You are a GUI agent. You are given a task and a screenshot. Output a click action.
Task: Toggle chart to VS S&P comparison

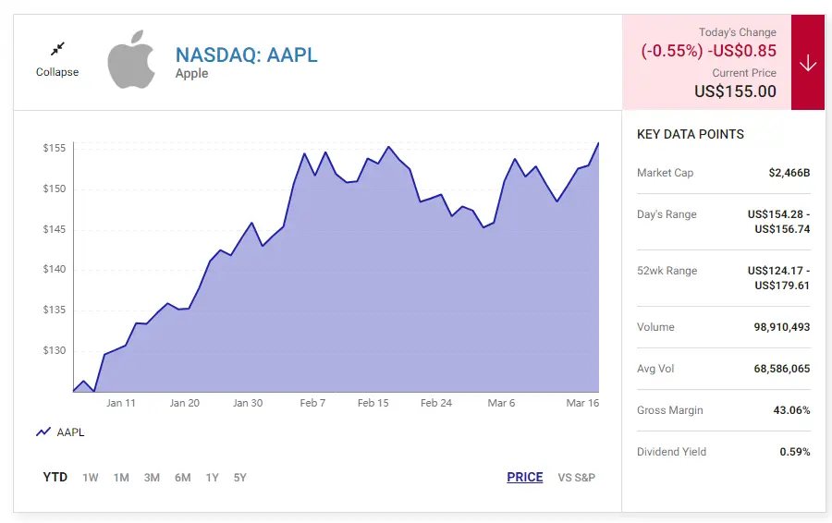[577, 478]
